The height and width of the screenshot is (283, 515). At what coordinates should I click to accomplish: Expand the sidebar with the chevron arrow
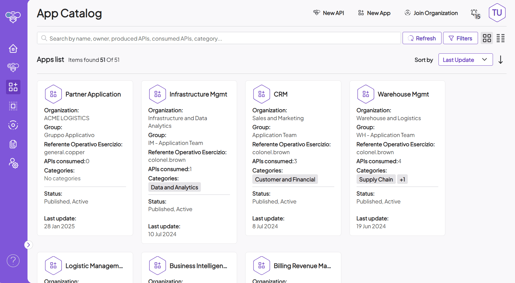(x=29, y=245)
